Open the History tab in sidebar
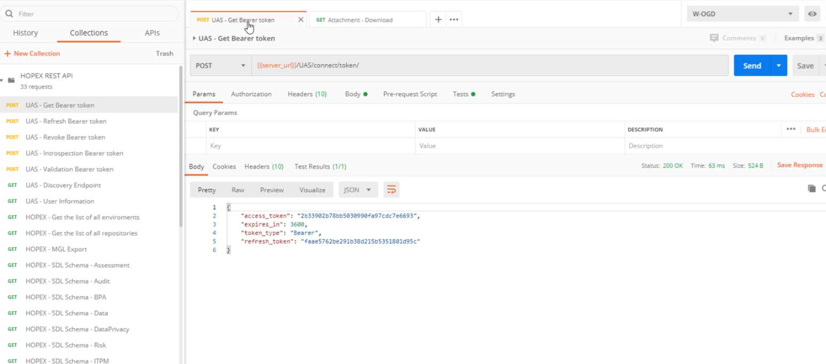 point(25,33)
